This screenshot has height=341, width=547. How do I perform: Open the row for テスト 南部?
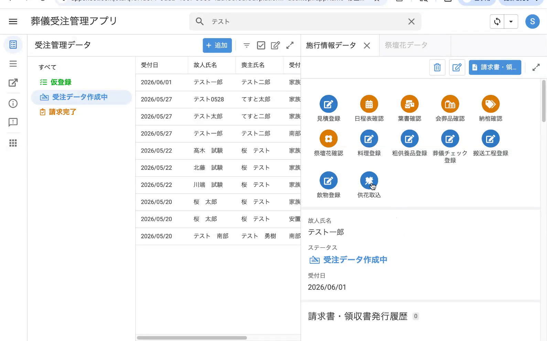click(x=218, y=236)
